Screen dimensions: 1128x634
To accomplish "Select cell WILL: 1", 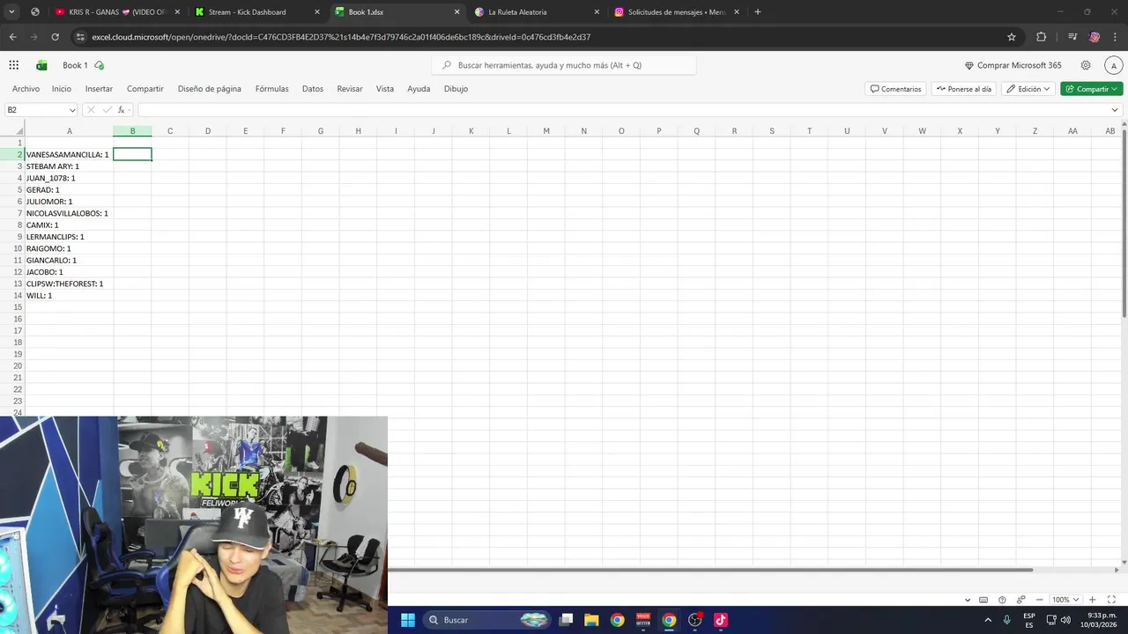I will coord(68,296).
